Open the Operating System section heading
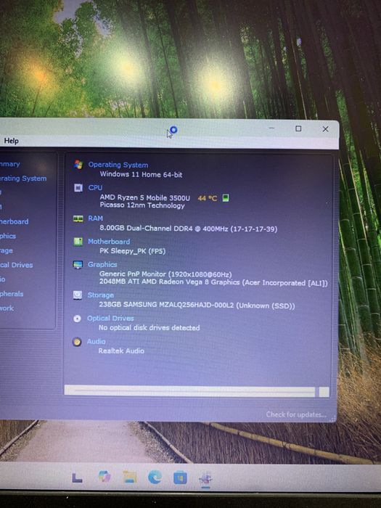381x508 pixels. pyautogui.click(x=118, y=165)
